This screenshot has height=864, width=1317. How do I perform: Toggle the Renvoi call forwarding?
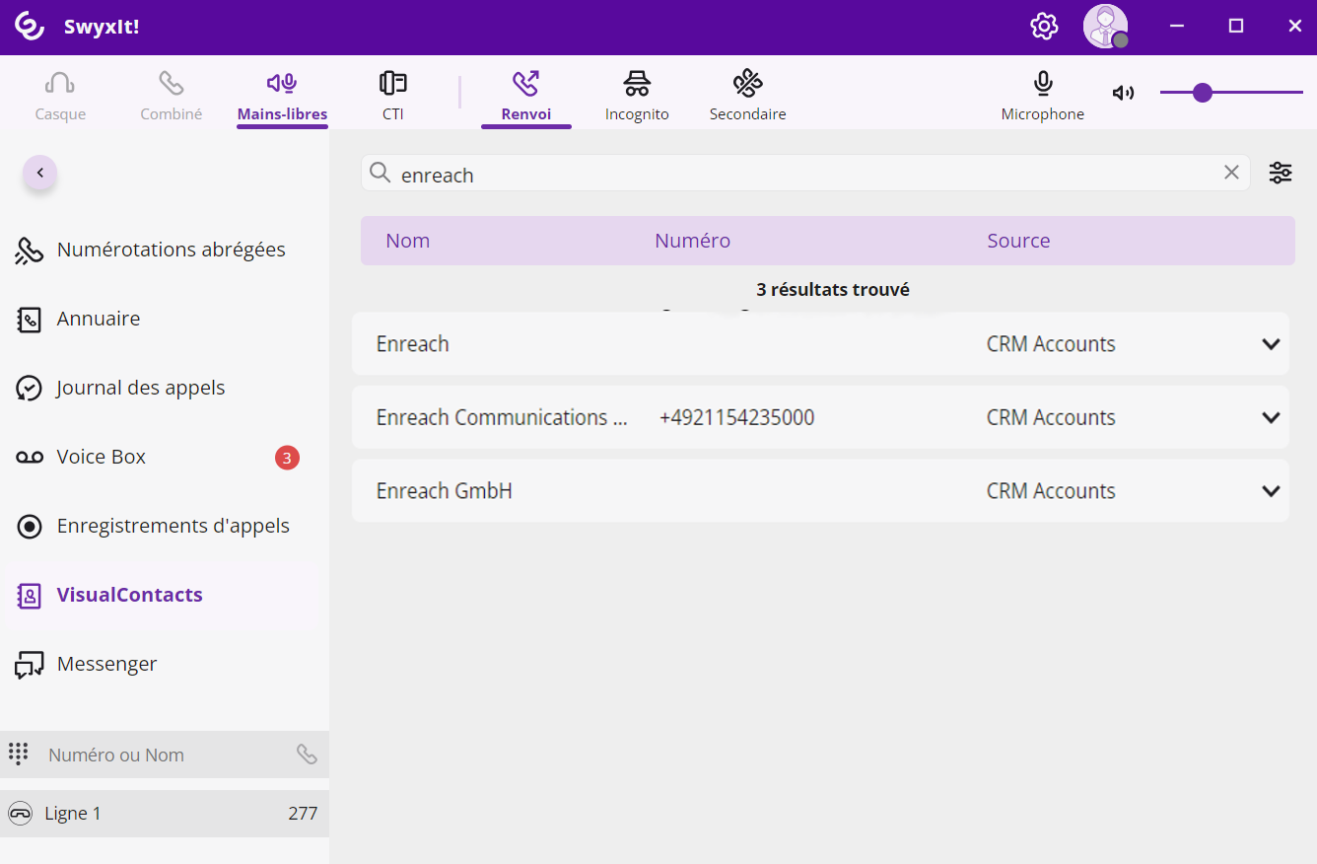[526, 97]
